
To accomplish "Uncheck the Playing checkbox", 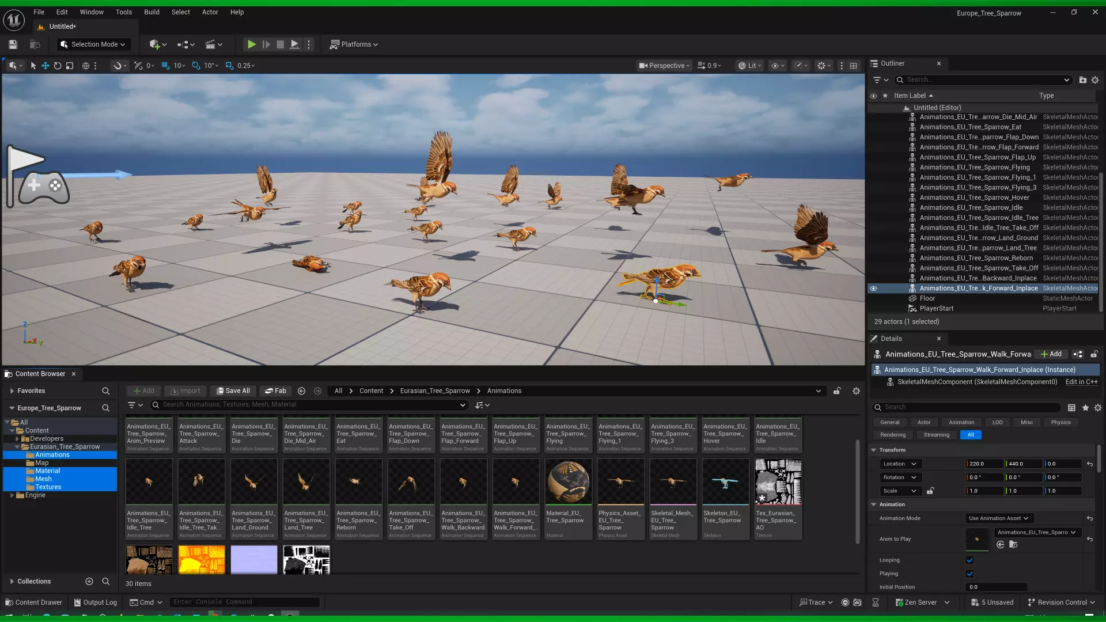I will pyautogui.click(x=969, y=574).
